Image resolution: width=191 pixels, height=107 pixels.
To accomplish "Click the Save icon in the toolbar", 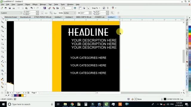I will pyautogui.click(x=10, y=8).
